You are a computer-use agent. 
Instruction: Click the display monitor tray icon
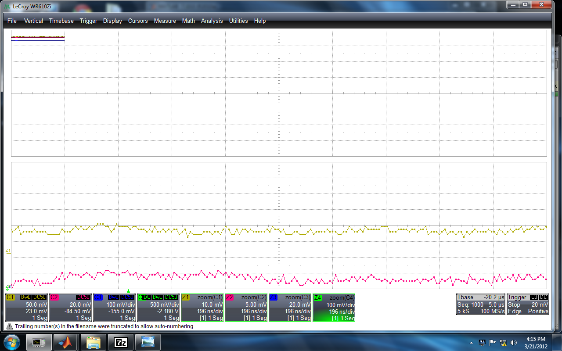482,342
